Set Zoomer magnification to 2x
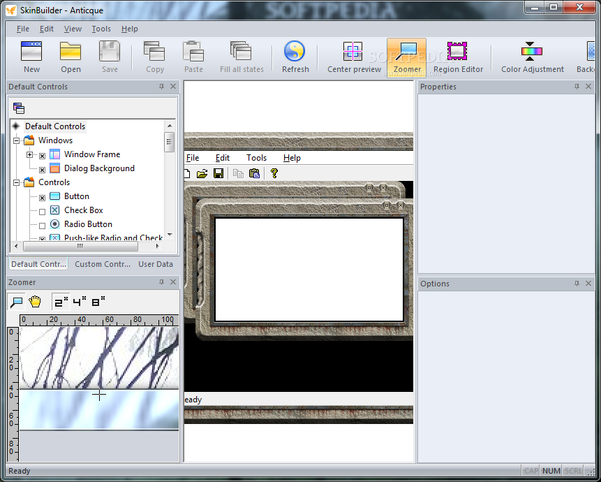The width and height of the screenshot is (601, 482). pyautogui.click(x=61, y=302)
